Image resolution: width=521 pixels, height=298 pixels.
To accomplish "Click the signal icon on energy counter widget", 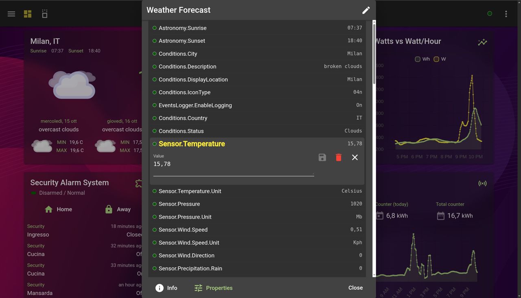I will (482, 183).
